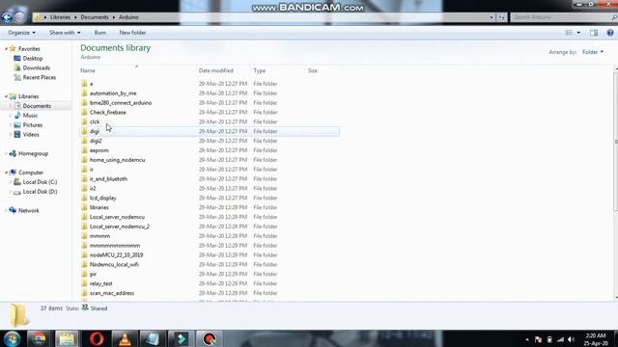The image size is (618, 347).
Task: Launch Chrome from the taskbar
Action: (39, 338)
